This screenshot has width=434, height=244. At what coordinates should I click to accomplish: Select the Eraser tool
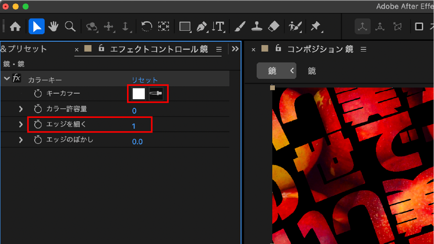(x=274, y=26)
